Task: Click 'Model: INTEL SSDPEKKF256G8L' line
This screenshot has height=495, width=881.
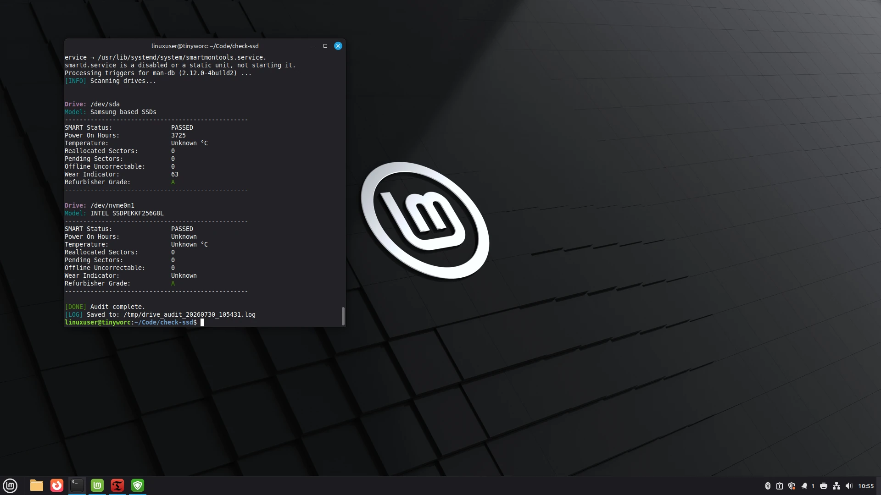Action: point(114,214)
